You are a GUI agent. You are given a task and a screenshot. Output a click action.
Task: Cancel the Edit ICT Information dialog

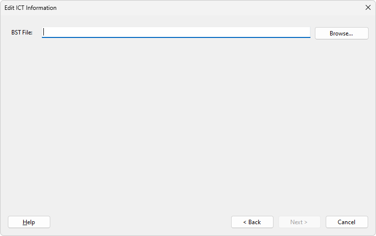pyautogui.click(x=346, y=222)
